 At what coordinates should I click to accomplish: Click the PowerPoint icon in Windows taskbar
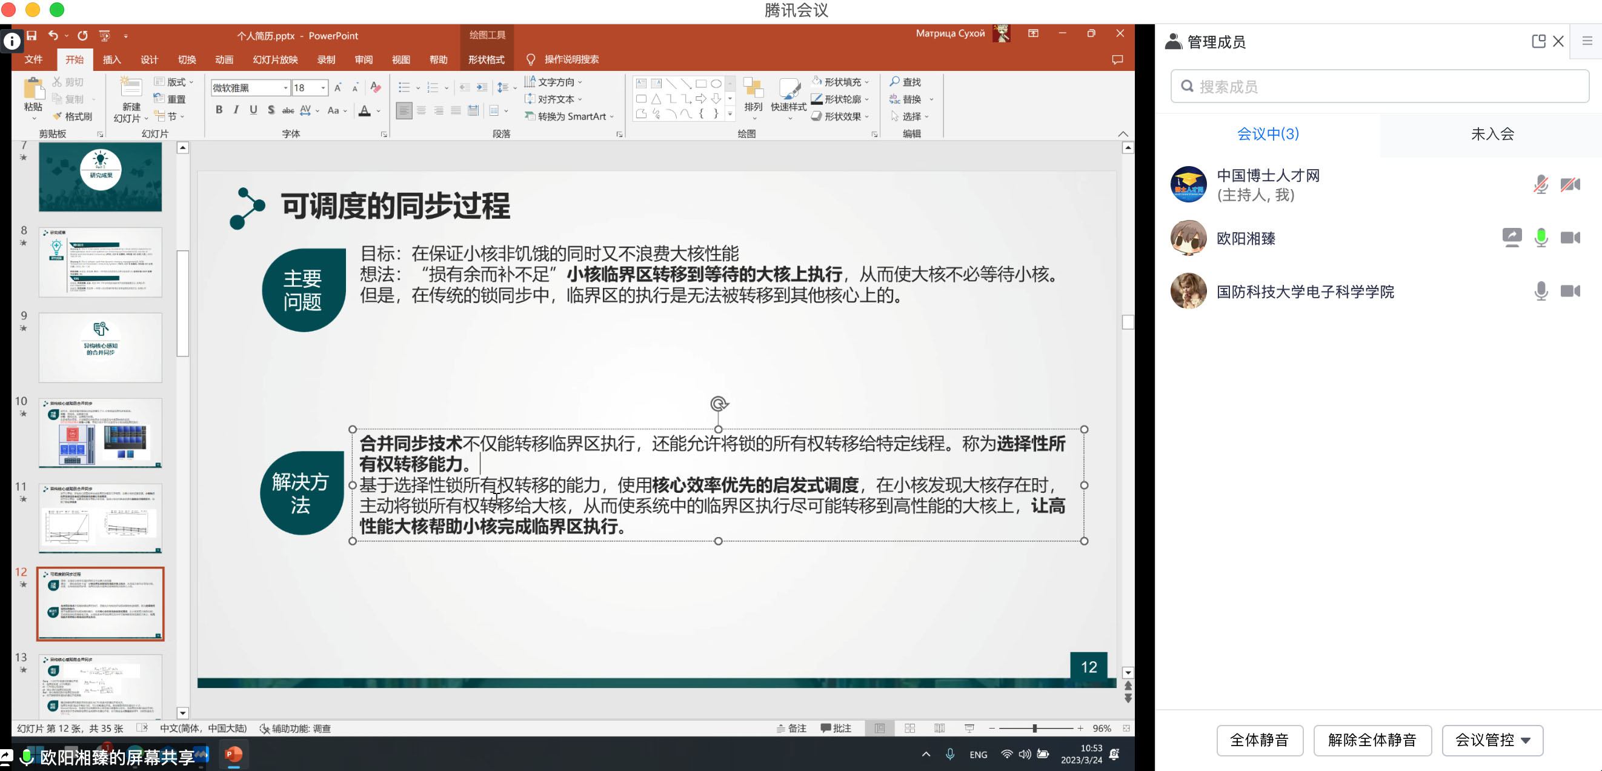[x=234, y=754]
